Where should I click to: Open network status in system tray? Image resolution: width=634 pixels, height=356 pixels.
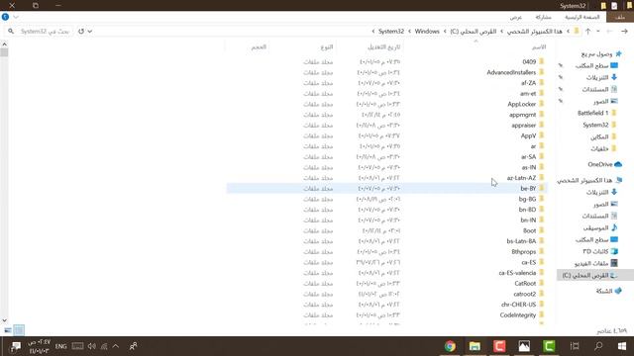[104, 346]
